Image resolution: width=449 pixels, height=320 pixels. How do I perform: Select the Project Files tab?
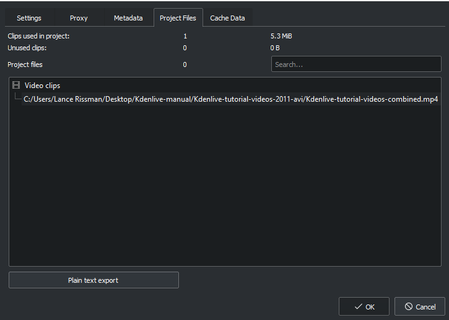(178, 18)
